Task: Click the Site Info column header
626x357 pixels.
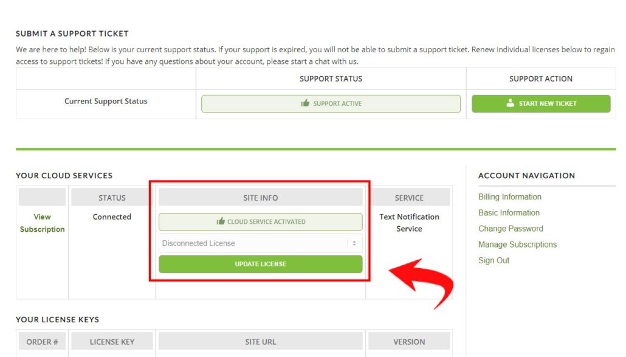Action: 260,198
